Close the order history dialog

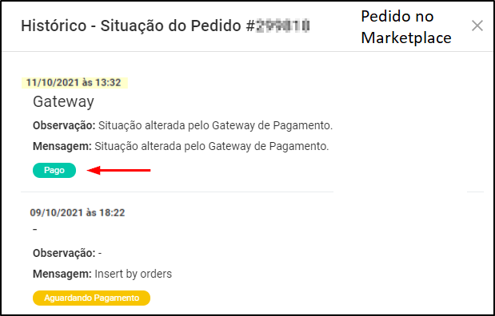pos(477,26)
